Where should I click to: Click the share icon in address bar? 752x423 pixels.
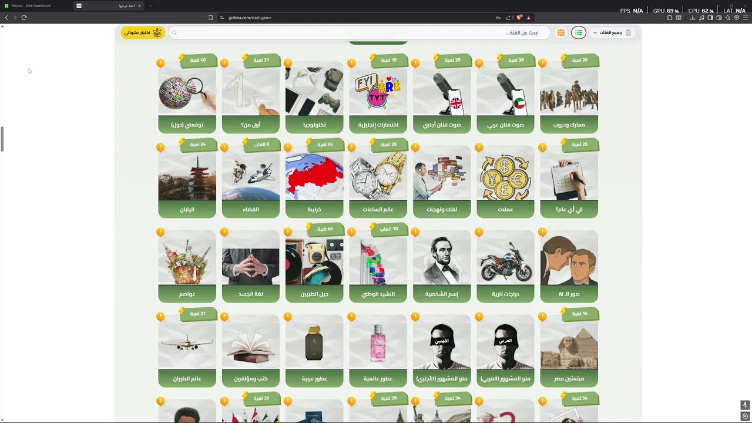(x=508, y=18)
